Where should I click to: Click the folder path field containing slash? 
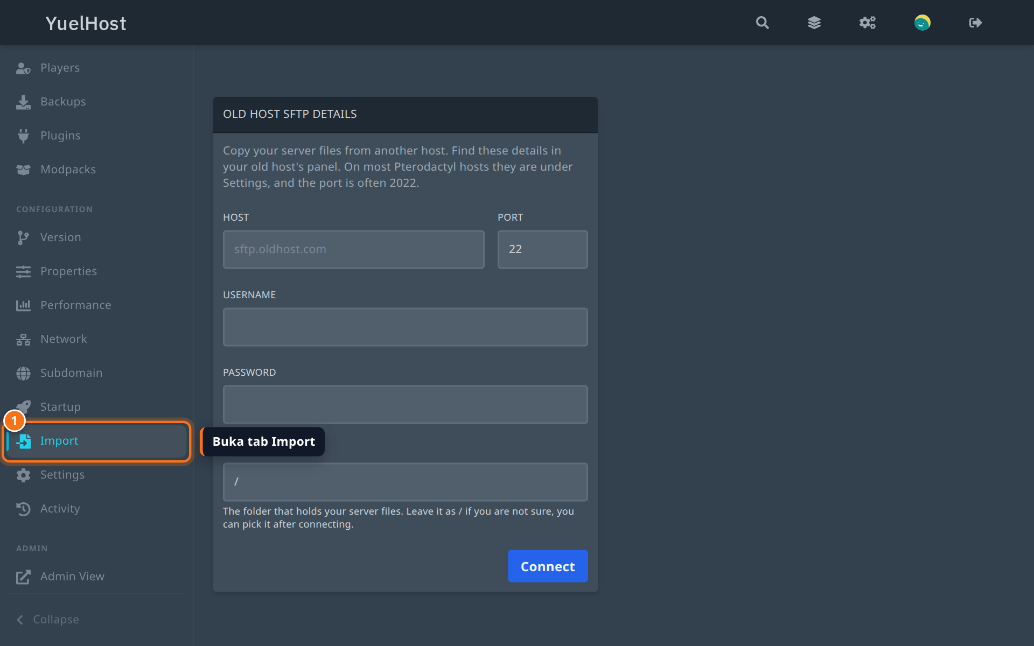(406, 482)
